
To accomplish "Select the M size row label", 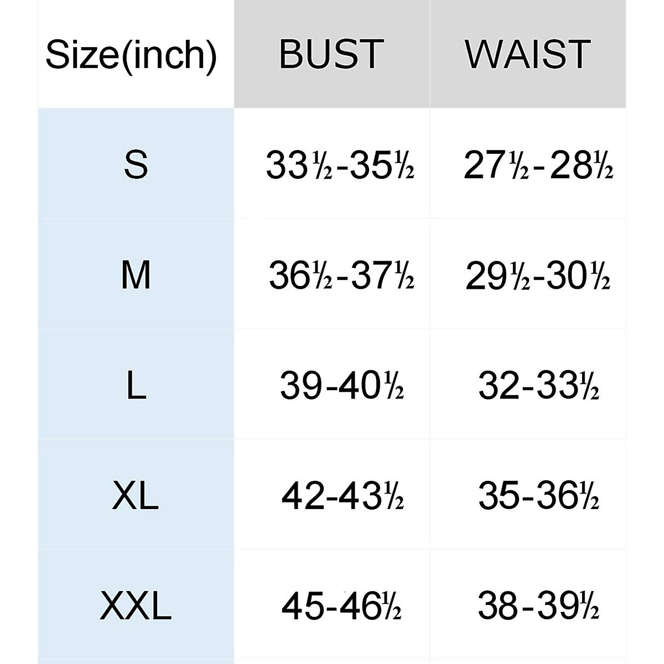I will pyautogui.click(x=136, y=275).
